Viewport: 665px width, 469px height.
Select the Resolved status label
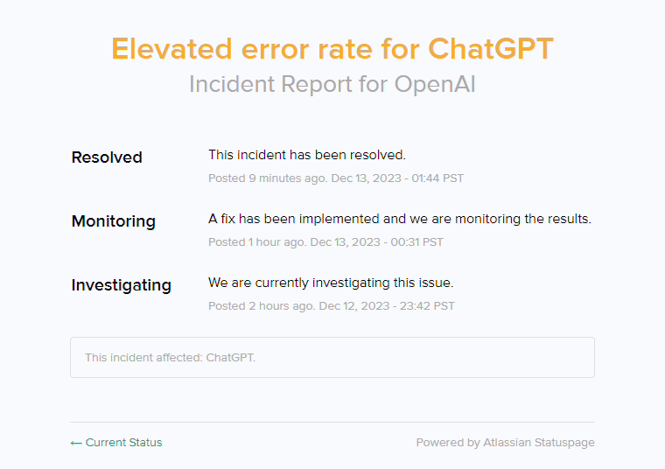click(x=107, y=157)
